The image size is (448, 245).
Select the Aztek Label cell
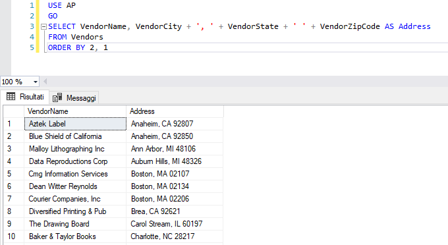pos(75,124)
